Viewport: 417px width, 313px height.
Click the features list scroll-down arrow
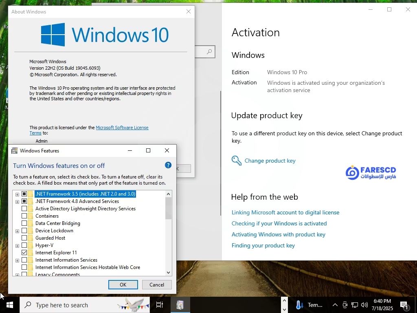[168, 272]
